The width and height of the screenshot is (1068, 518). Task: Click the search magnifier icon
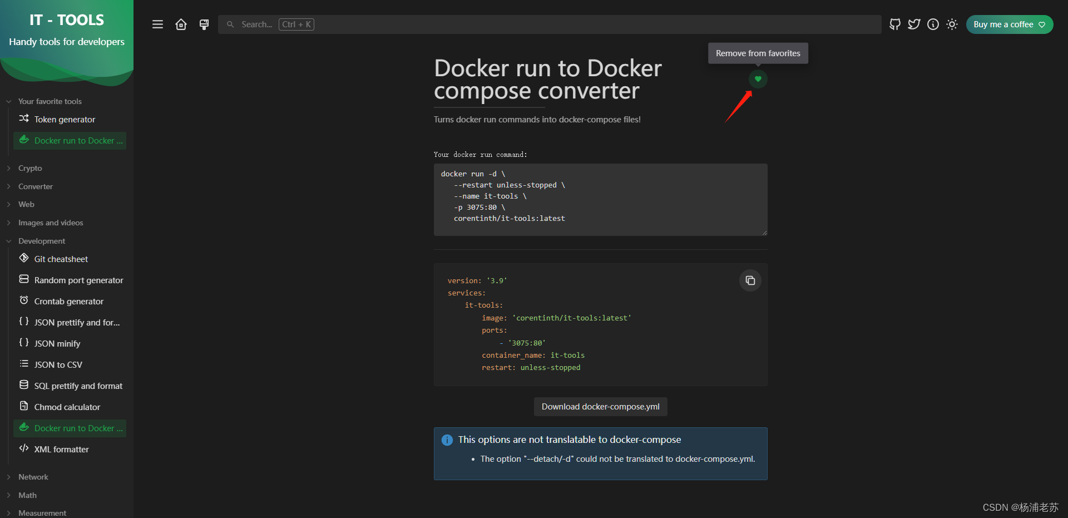[x=230, y=24]
